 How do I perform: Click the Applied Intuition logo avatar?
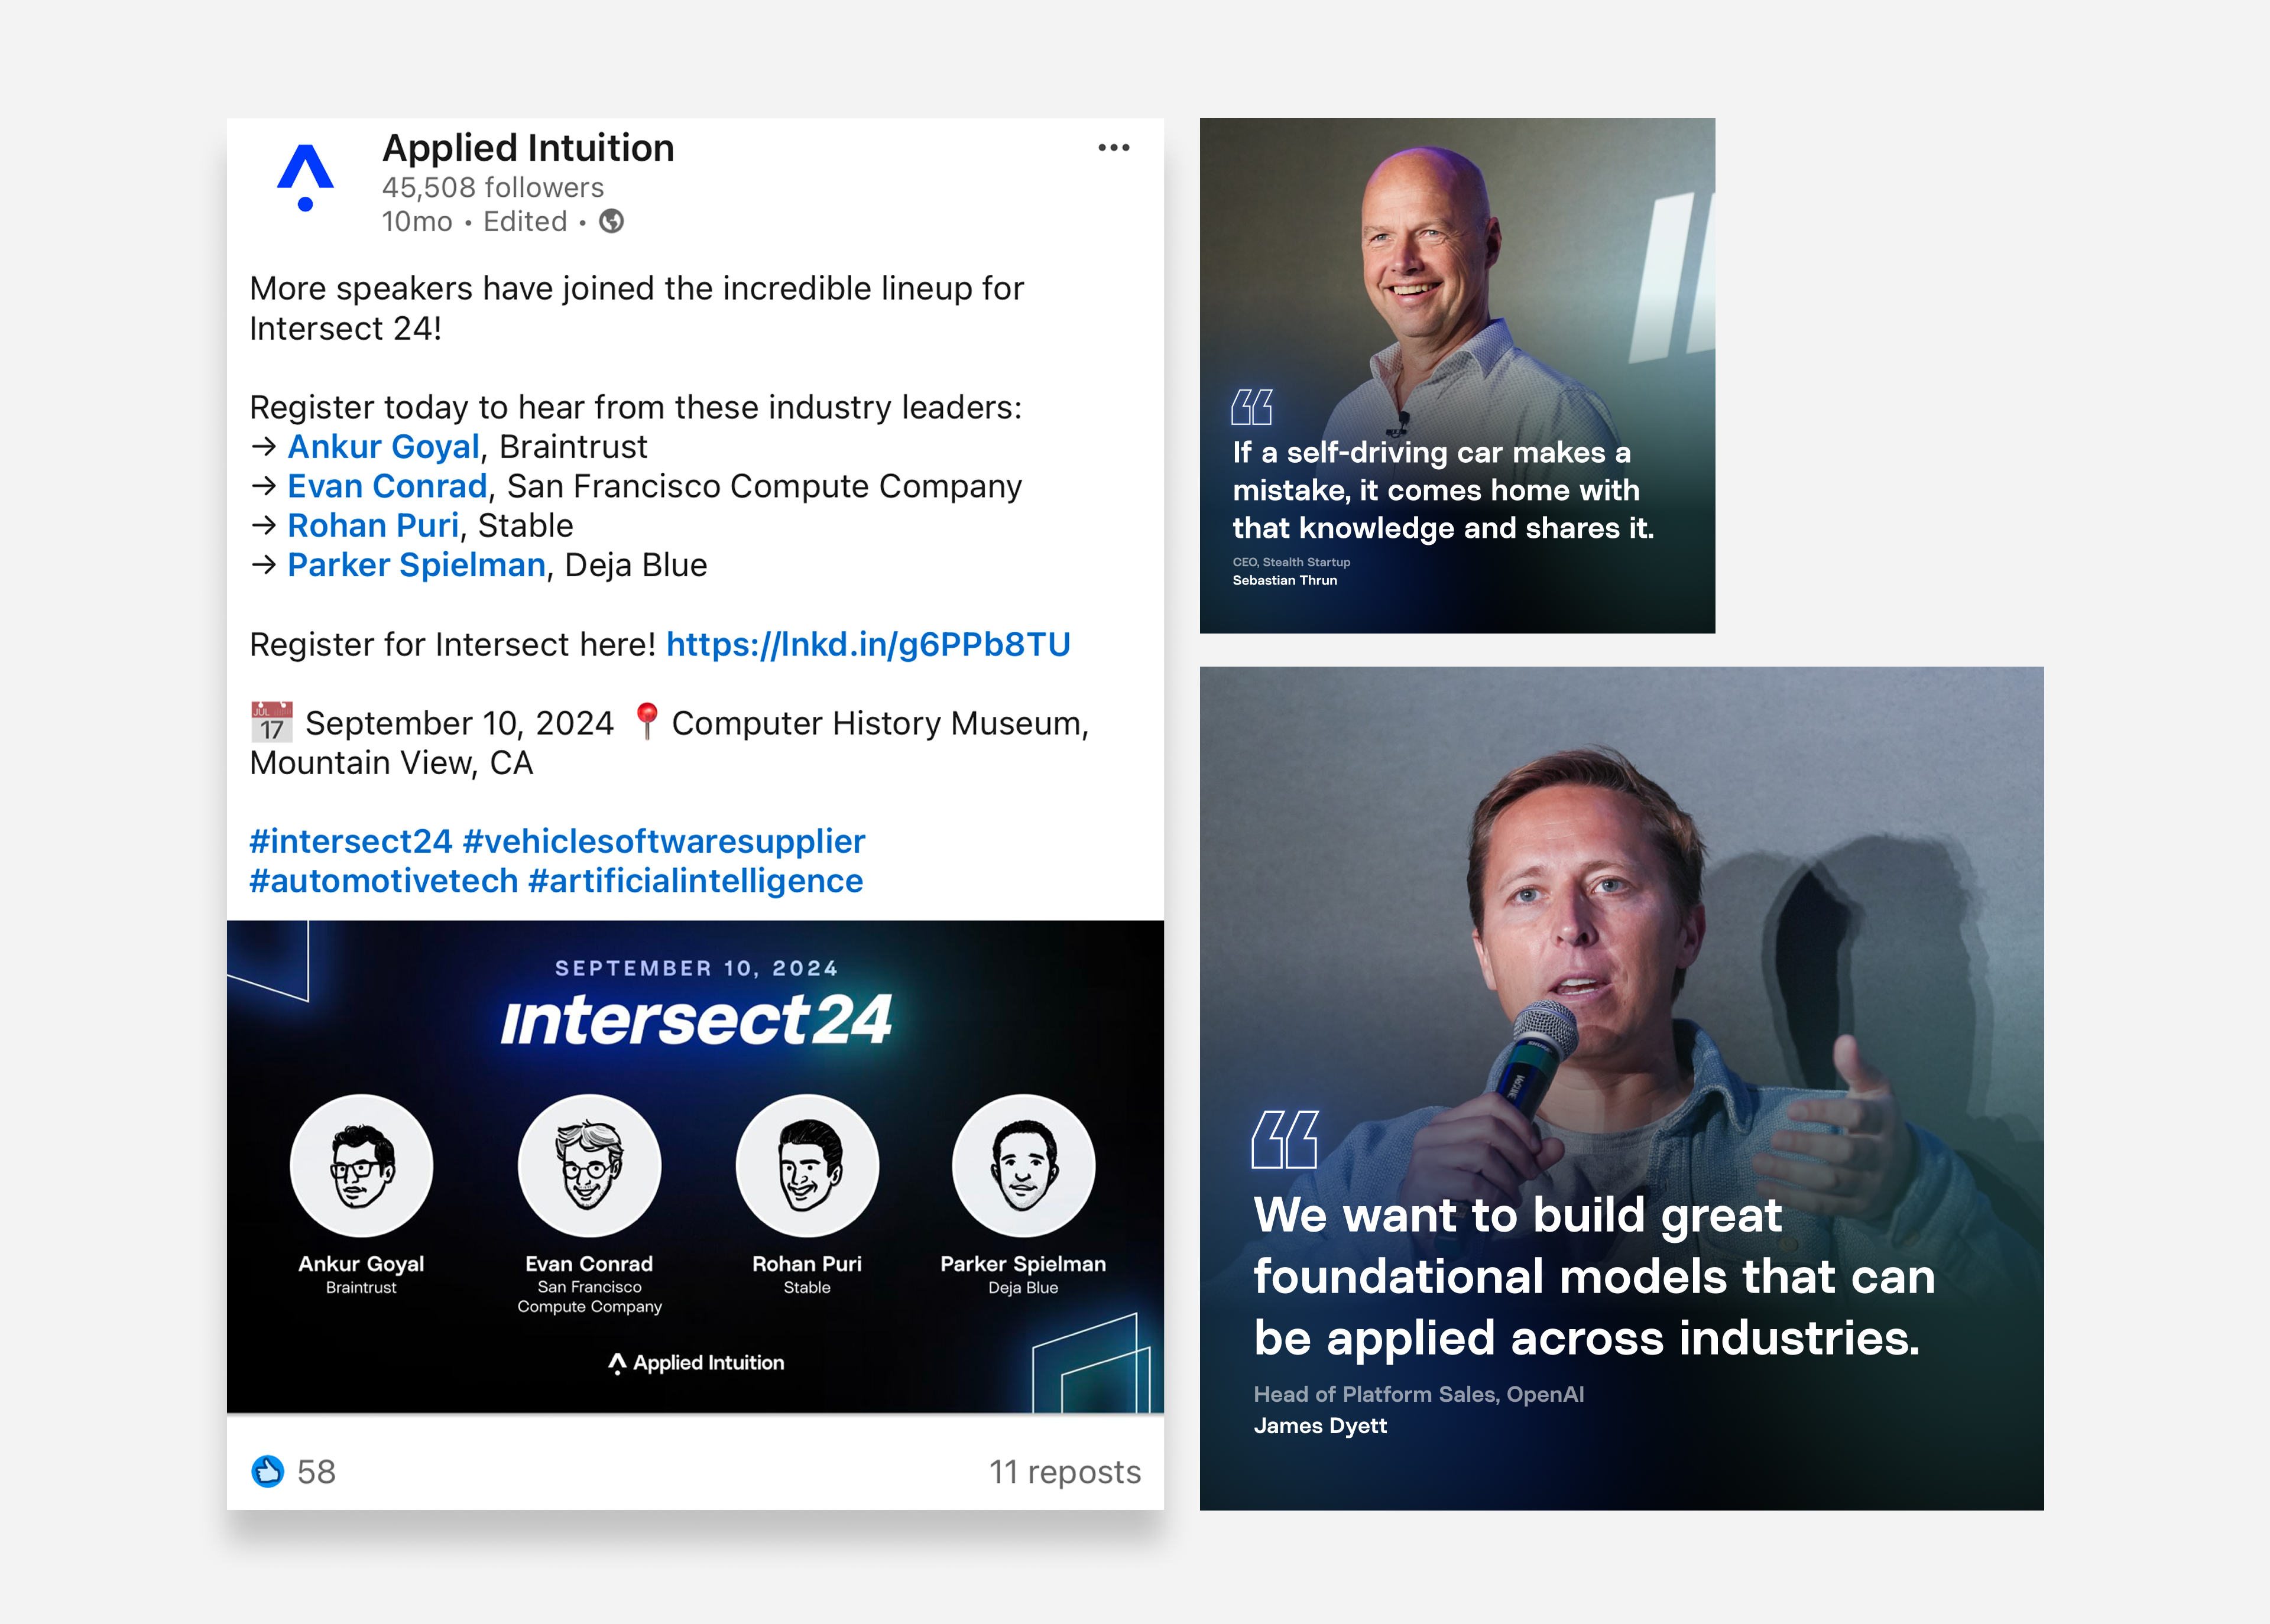[305, 178]
